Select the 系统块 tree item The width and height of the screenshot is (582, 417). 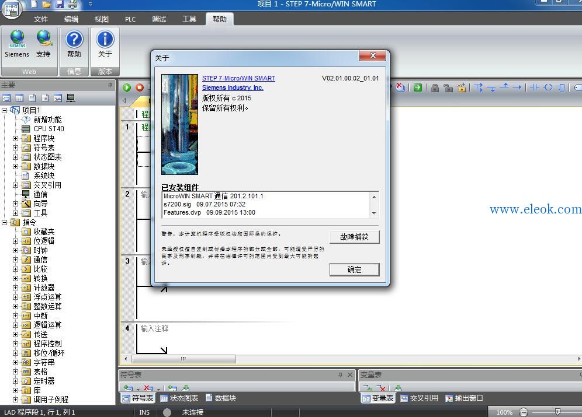point(44,176)
